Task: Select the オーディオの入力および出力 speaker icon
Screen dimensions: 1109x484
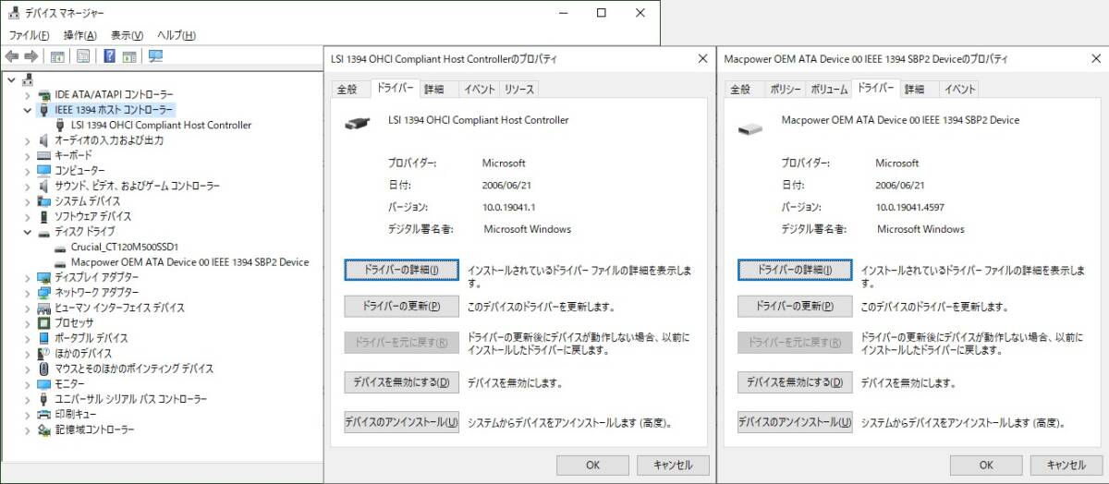Action: (x=43, y=140)
